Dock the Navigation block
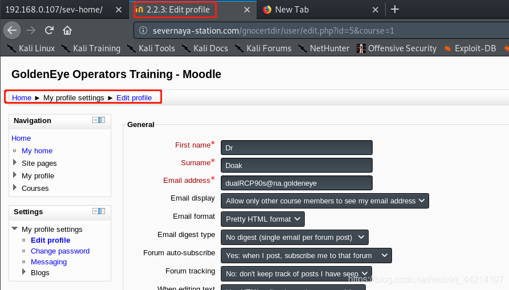The height and width of the screenshot is (290, 509). tap(102, 120)
